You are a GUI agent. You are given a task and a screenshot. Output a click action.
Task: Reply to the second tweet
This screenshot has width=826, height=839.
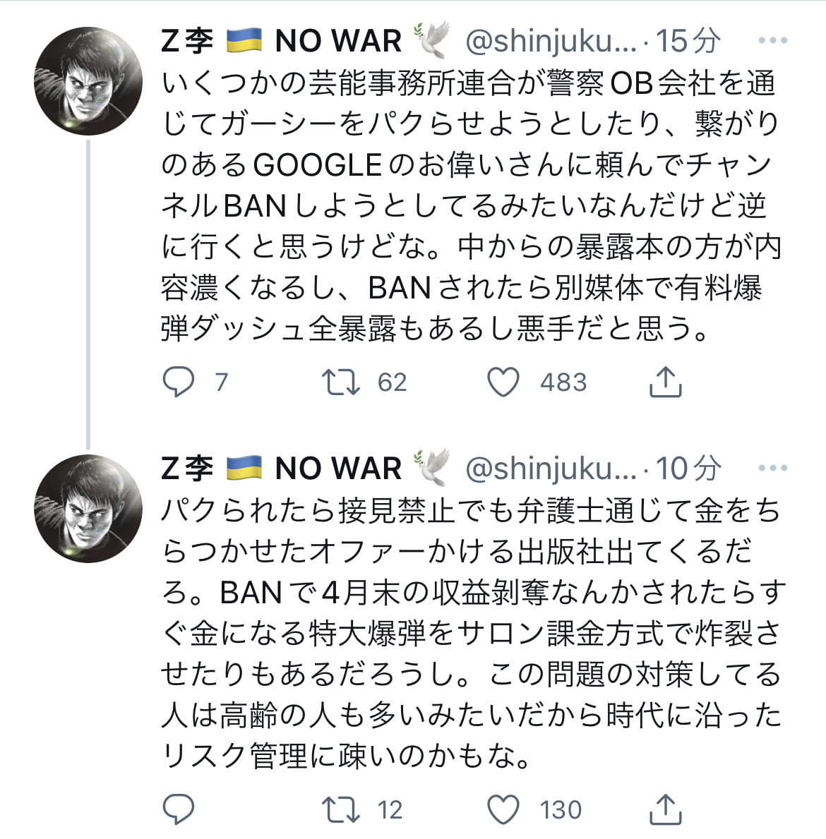point(179,809)
